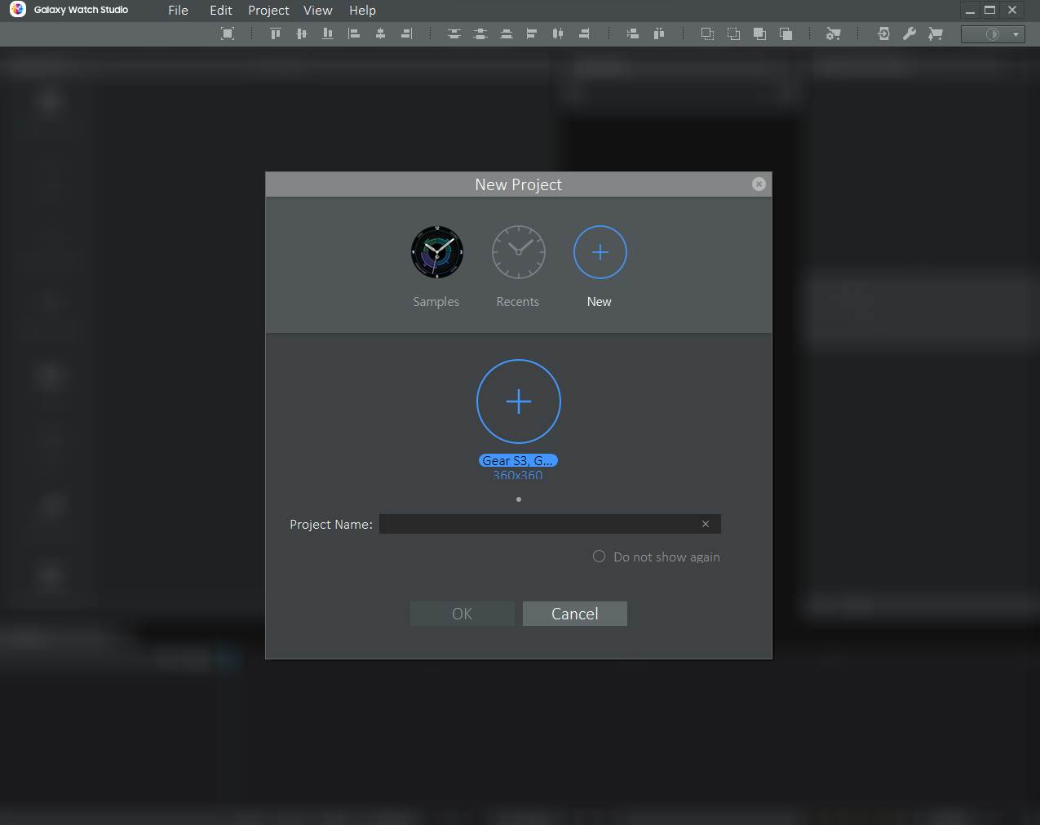
Task: Open the File menu
Action: 178,11
